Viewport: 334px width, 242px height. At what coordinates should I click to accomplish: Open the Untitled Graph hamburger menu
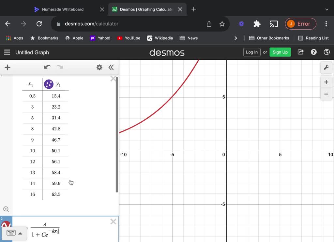[7, 52]
